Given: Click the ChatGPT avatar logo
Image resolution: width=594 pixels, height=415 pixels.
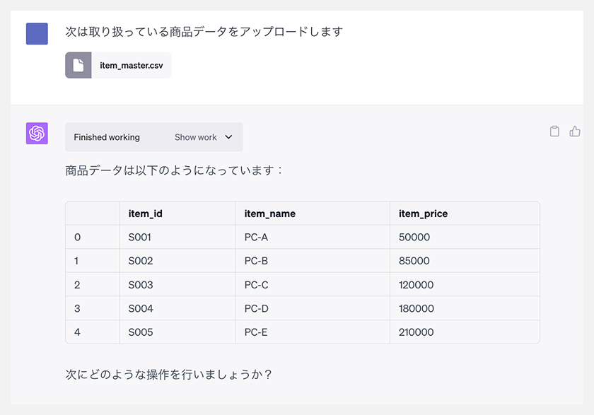Looking at the screenshot, I should [37, 134].
